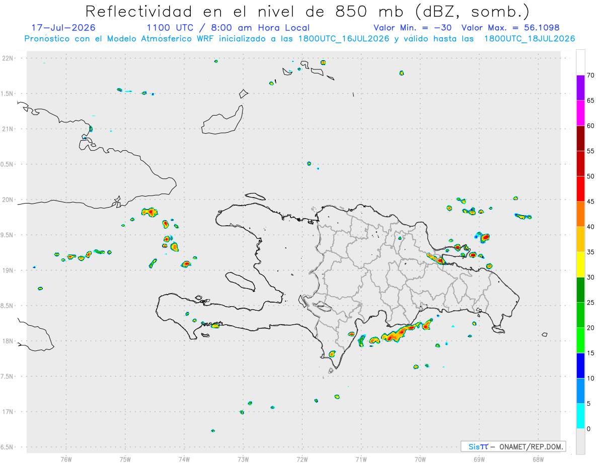Click the '74W' longitude label
This screenshot has height=466, width=604.
[x=184, y=459]
